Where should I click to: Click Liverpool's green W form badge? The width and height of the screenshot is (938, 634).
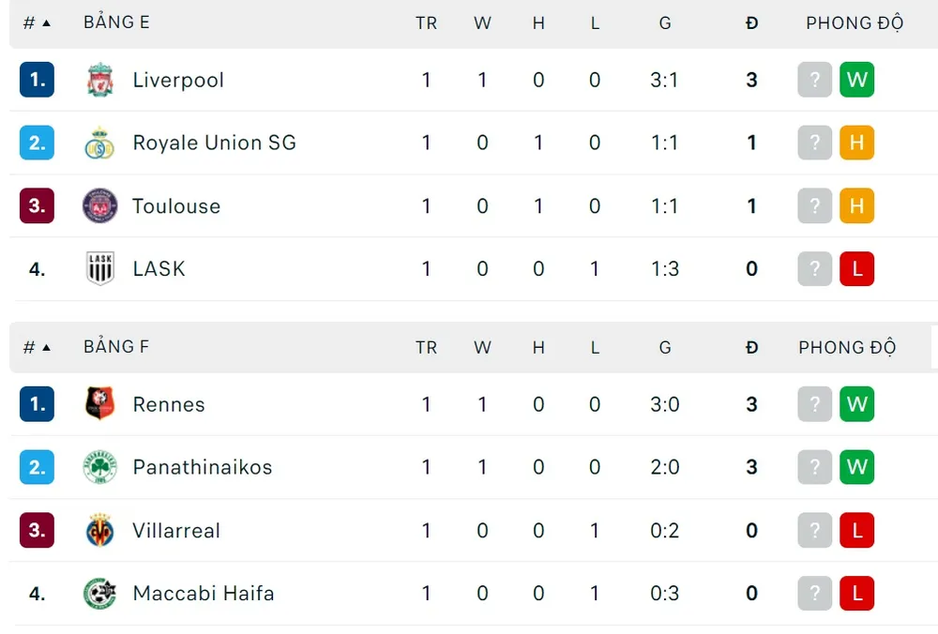click(856, 80)
